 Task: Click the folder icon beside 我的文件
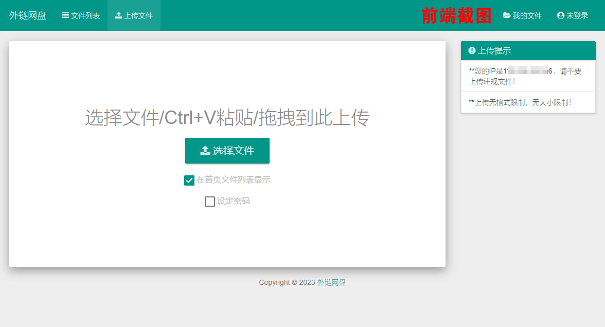(x=506, y=15)
